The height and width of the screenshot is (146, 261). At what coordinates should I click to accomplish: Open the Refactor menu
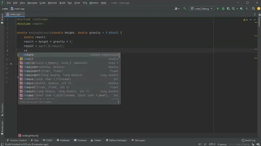pos(53,3)
